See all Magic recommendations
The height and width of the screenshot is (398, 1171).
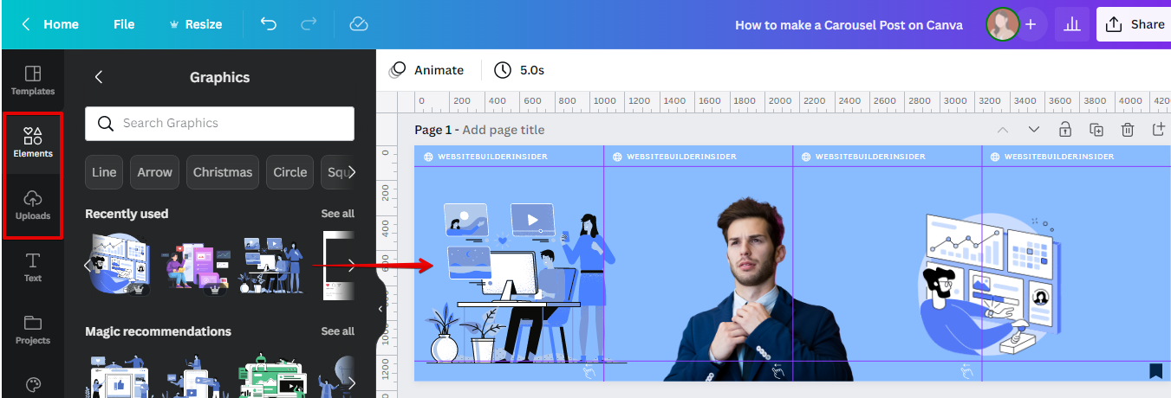[x=337, y=331]
